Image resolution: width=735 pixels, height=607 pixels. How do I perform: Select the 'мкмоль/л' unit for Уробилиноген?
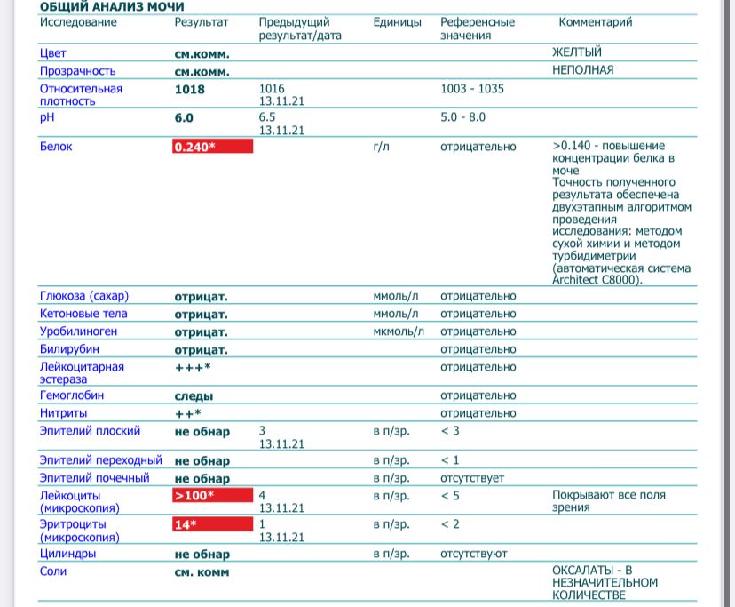[399, 331]
